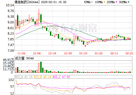Select the gray 5PMA color marker
Viewport: 136px width, 95px height.
click(x=92, y=2)
